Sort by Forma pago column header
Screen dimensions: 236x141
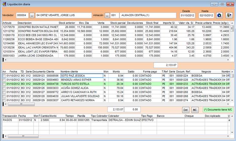[x=150, y=72]
